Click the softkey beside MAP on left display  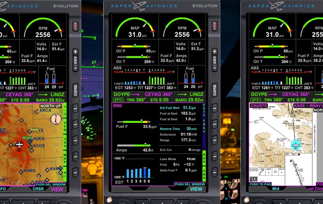75,156
